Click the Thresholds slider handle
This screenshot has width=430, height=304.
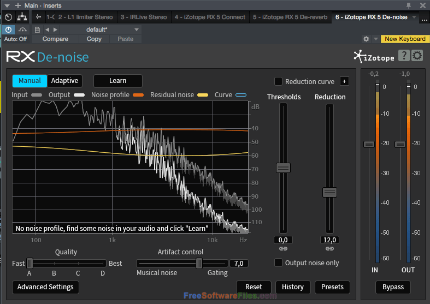pyautogui.click(x=283, y=168)
